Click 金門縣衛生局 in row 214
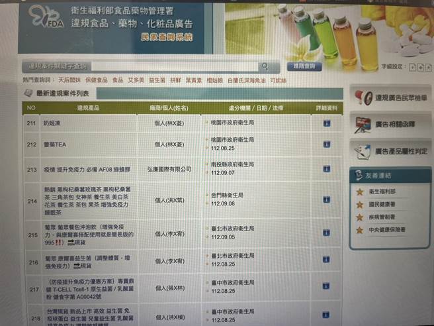434x326 pixels. tap(227, 195)
